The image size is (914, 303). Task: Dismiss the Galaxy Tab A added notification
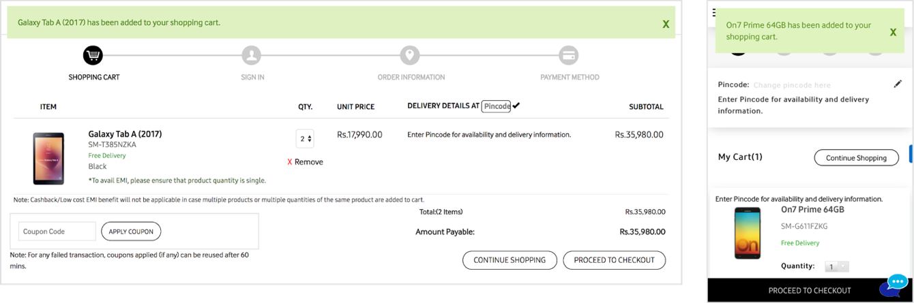[666, 25]
